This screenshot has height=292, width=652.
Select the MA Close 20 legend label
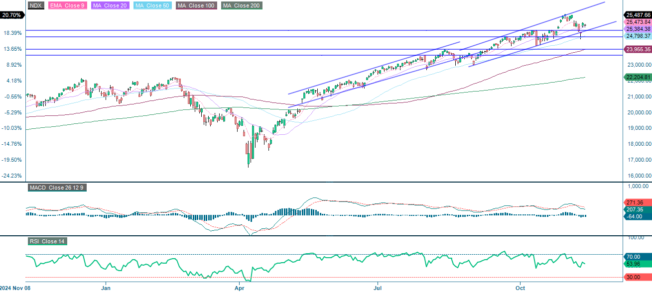coord(110,5)
